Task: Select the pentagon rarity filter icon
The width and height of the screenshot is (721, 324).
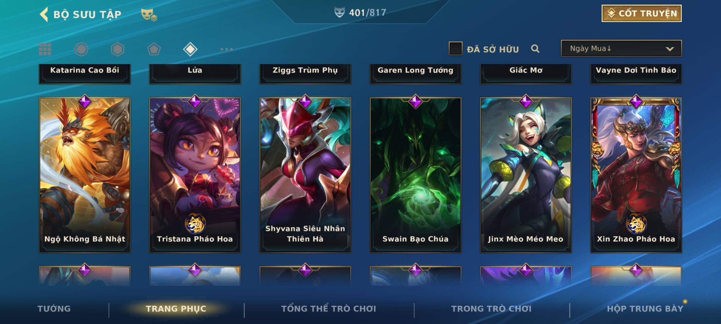Action: [154, 49]
